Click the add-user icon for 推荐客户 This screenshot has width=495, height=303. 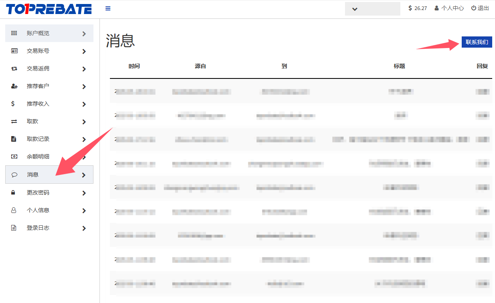coord(14,86)
